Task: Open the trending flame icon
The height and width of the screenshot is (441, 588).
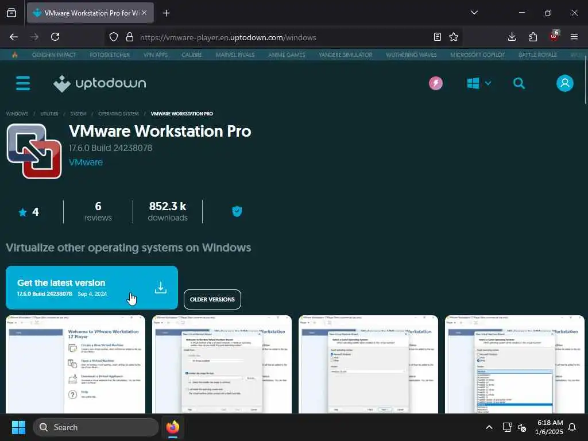Action: (x=14, y=55)
